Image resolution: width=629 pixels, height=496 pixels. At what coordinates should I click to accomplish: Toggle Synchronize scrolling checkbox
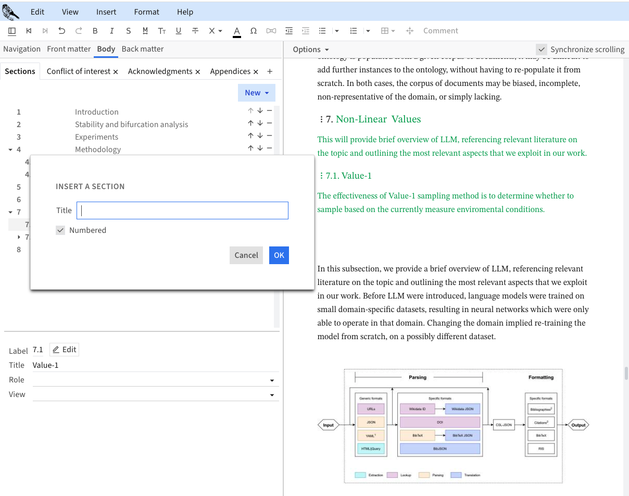(542, 49)
